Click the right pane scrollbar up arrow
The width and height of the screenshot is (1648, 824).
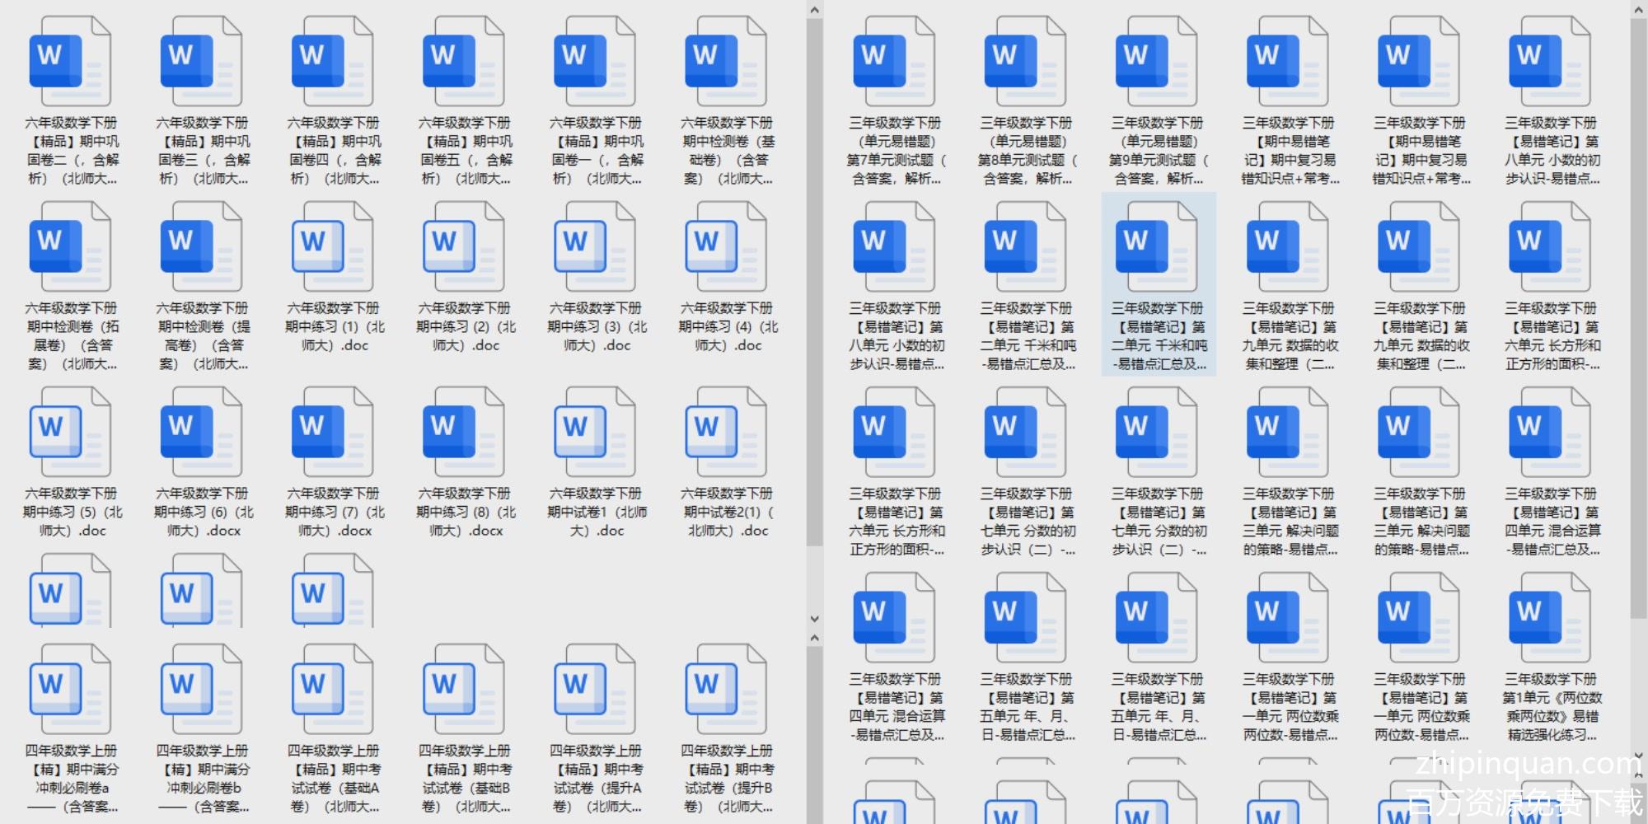(1638, 10)
